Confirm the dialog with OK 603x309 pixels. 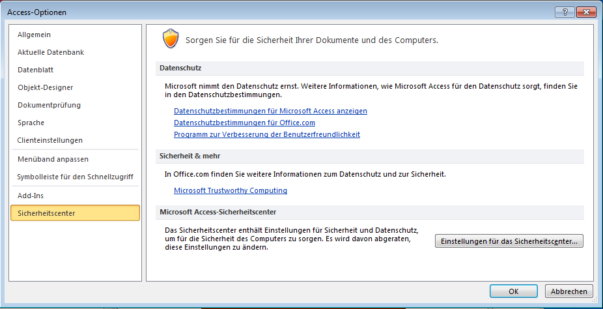[513, 291]
